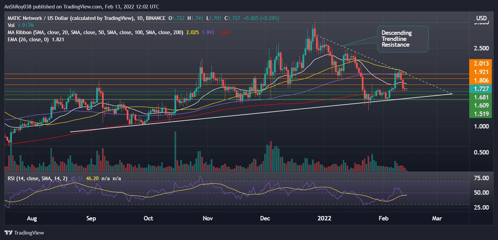
Task: Click the 1.727 current price tag
Action: click(x=481, y=89)
